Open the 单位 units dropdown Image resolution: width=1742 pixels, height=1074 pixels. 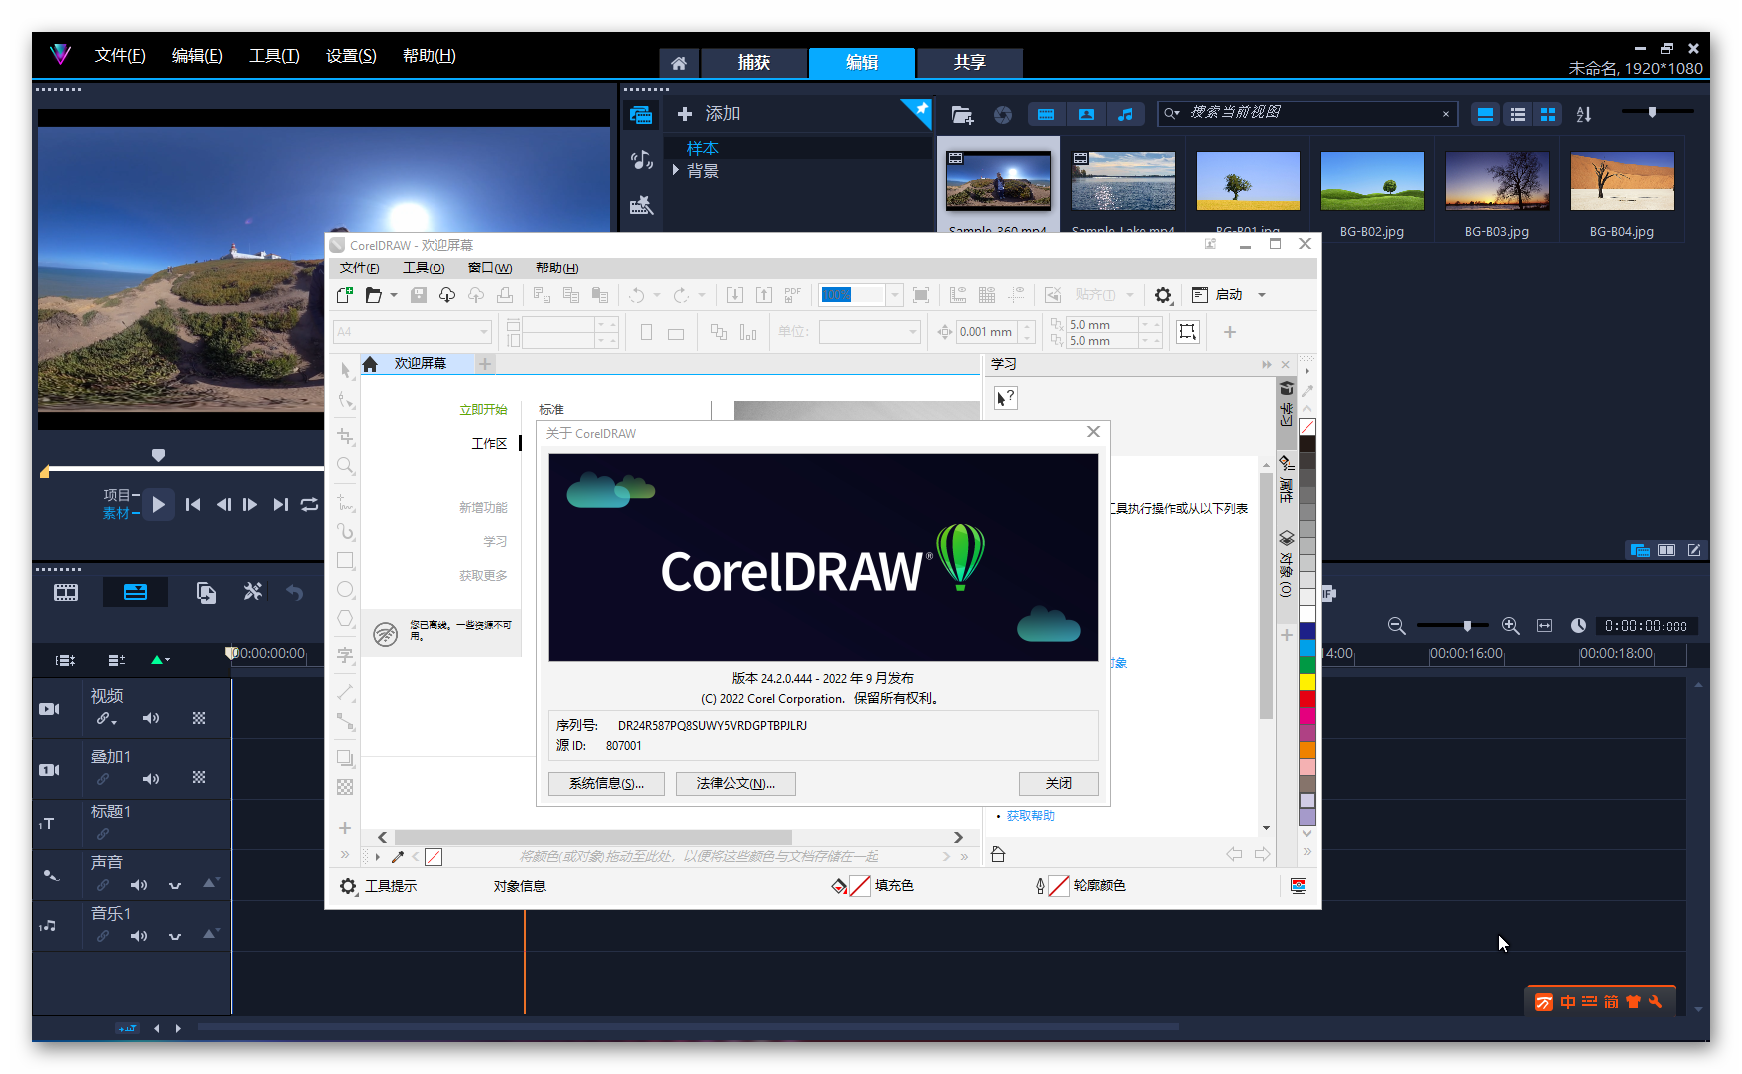click(x=913, y=332)
